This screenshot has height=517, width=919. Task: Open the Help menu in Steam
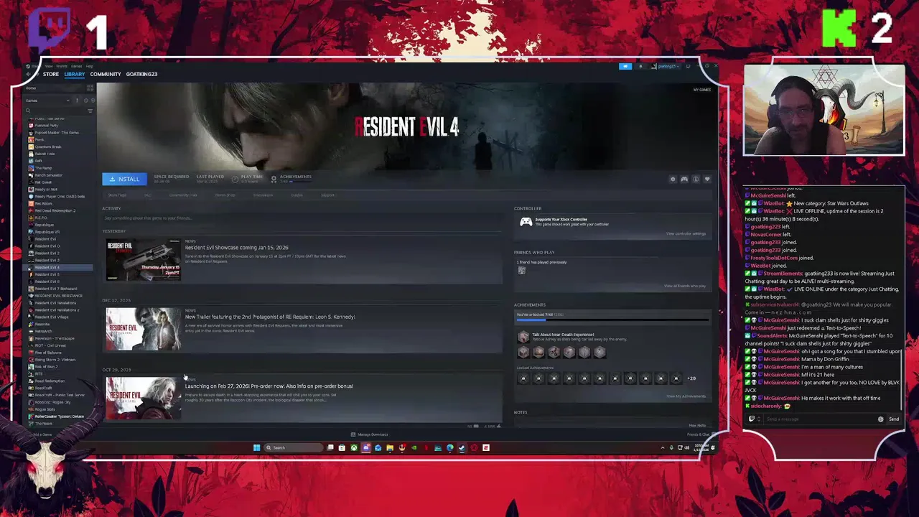[90, 66]
